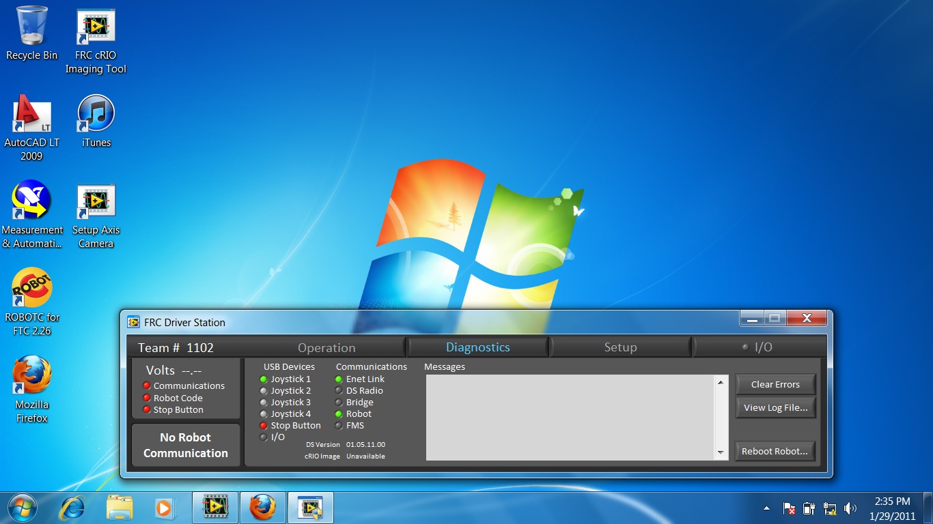Switch to LabVIEW taskbar window button
This screenshot has width=933, height=524.
tap(215, 508)
